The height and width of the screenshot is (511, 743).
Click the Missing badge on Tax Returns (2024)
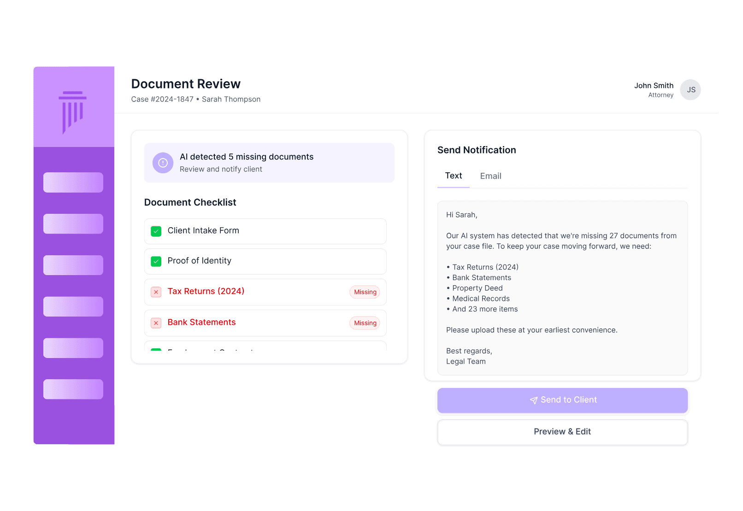[365, 292]
